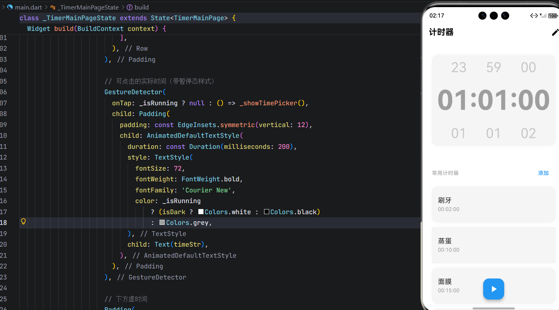
Task: Click the 'Courier New' string literal
Action: pyautogui.click(x=207, y=190)
